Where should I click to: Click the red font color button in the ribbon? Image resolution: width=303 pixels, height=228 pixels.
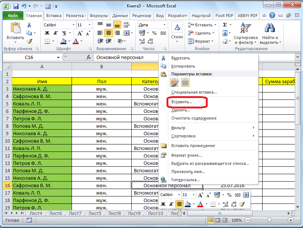coord(76,42)
